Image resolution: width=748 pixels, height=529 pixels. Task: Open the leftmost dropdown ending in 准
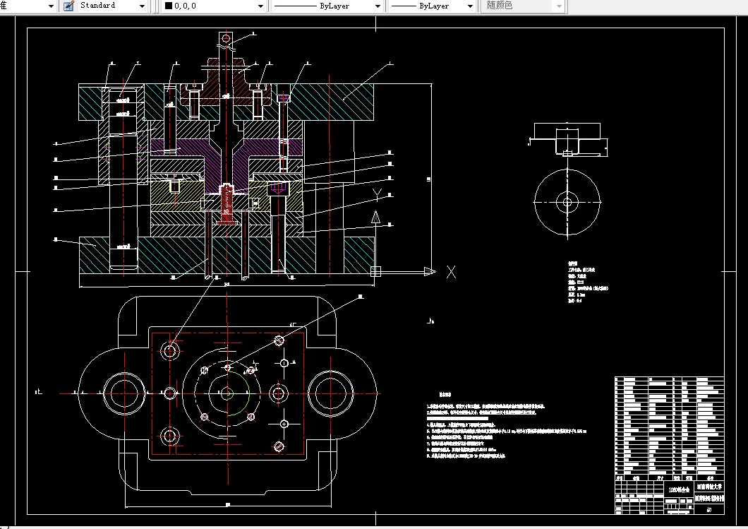(x=51, y=6)
